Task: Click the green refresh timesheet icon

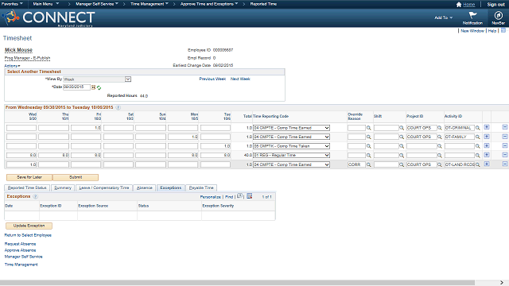Action: 99,88
